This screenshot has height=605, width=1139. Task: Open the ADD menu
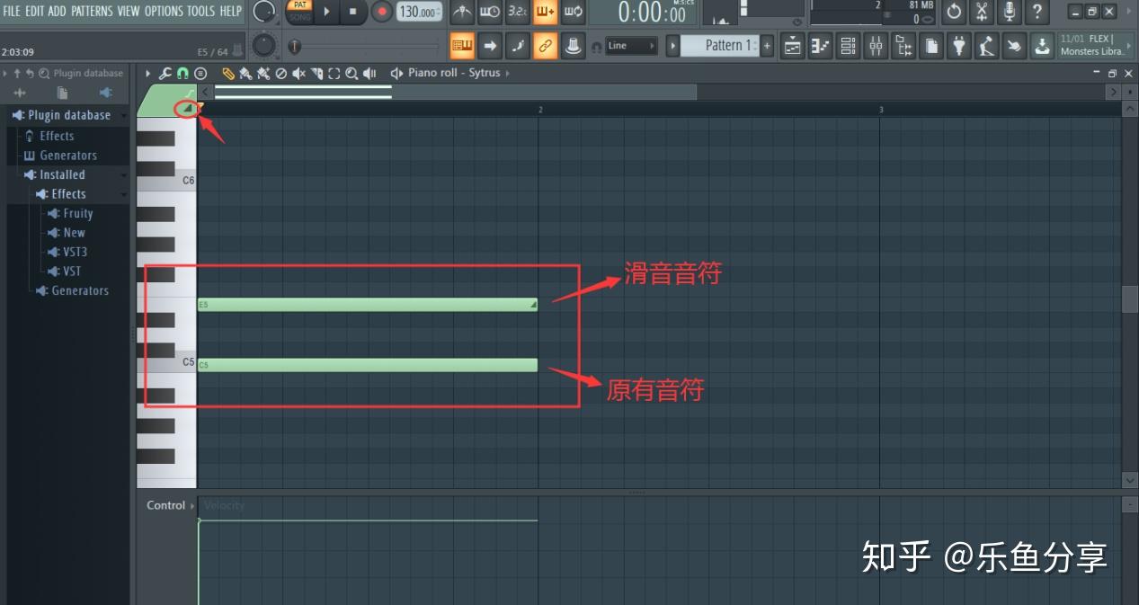coord(58,11)
